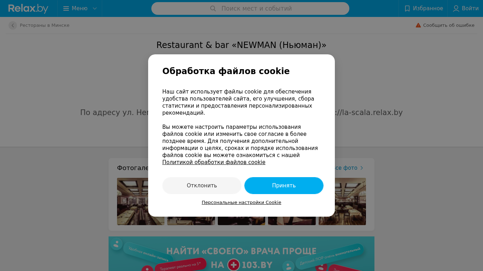Image resolution: width=483 pixels, height=271 pixels.
Task: Expand all photos via chevron arrow
Action: [x=362, y=168]
